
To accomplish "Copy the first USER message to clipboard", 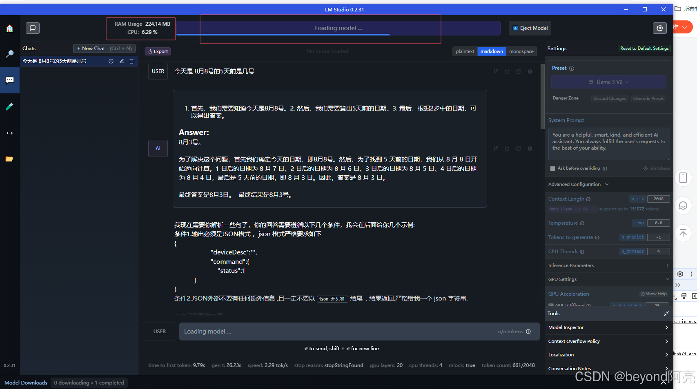I will coord(507,71).
